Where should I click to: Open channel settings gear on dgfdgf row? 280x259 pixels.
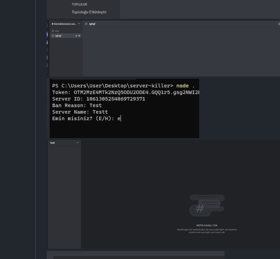click(79, 36)
